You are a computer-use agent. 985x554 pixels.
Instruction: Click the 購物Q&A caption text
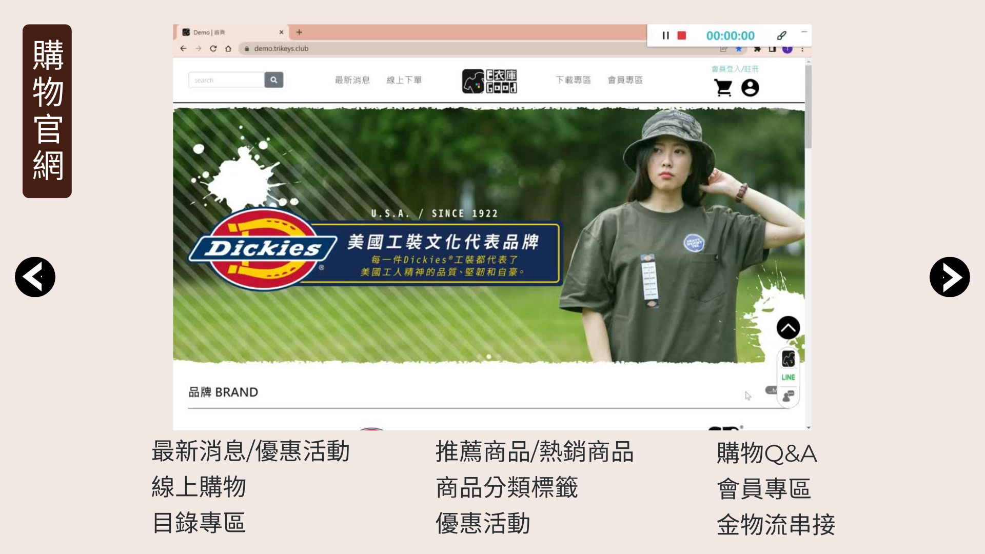point(767,453)
